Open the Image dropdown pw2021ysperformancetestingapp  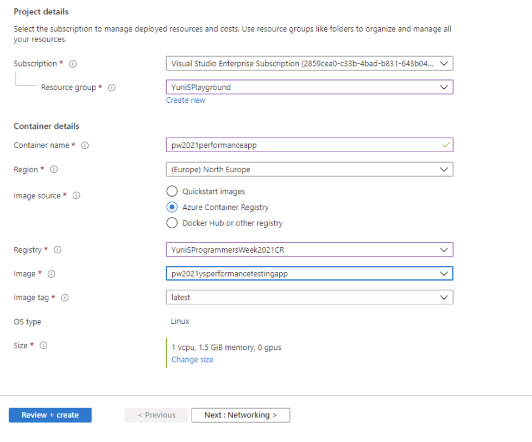(x=309, y=273)
